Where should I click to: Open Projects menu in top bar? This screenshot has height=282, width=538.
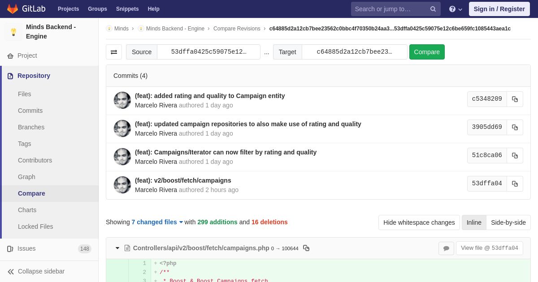(x=68, y=9)
